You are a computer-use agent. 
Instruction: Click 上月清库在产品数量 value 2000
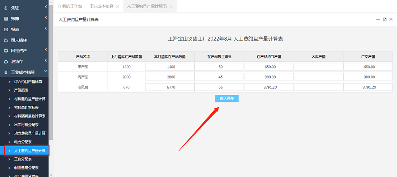coord(126,77)
